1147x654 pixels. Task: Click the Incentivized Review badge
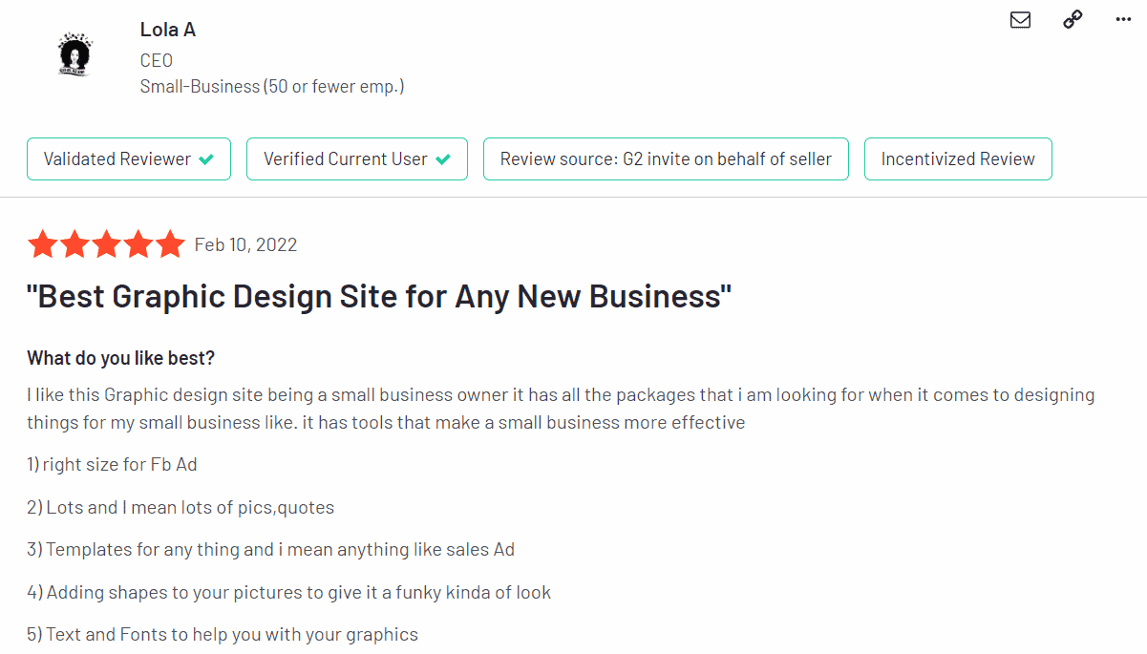coord(958,159)
